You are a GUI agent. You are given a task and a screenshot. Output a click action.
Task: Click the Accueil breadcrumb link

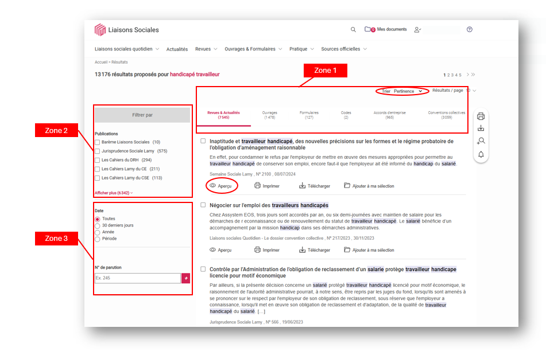coord(101,63)
